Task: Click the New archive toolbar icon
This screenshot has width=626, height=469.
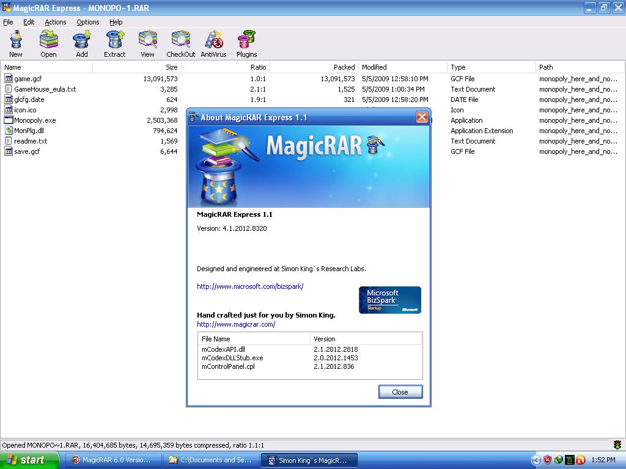Action: 16,40
